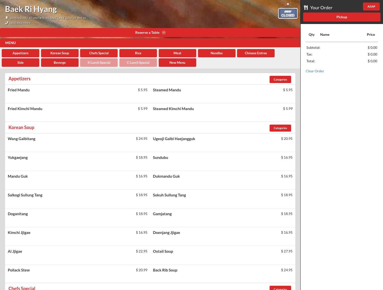Add Wang Galbitang to the order
Image resolution: width=383 pixels, height=290 pixels.
(x=22, y=139)
